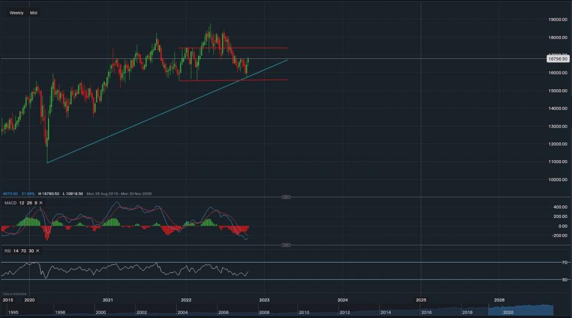The width and height of the screenshot is (572, 318).
Task: Click the 19000.00 level on the price axis
Action: click(556, 19)
